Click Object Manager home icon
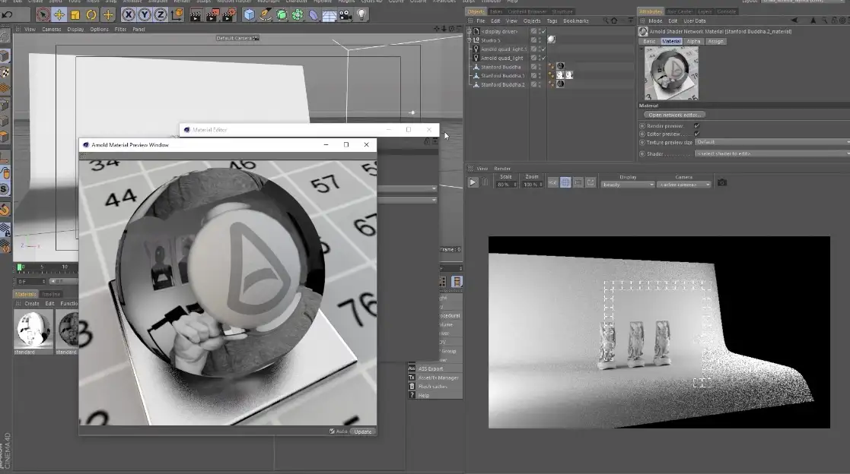Image resolution: width=850 pixels, height=474 pixels. coord(614,21)
